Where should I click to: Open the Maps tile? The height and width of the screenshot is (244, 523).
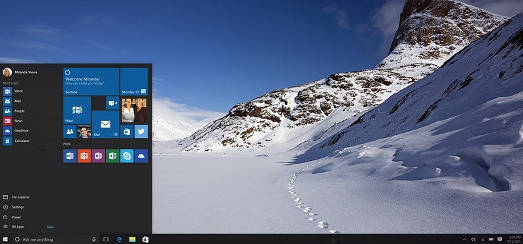[77, 110]
